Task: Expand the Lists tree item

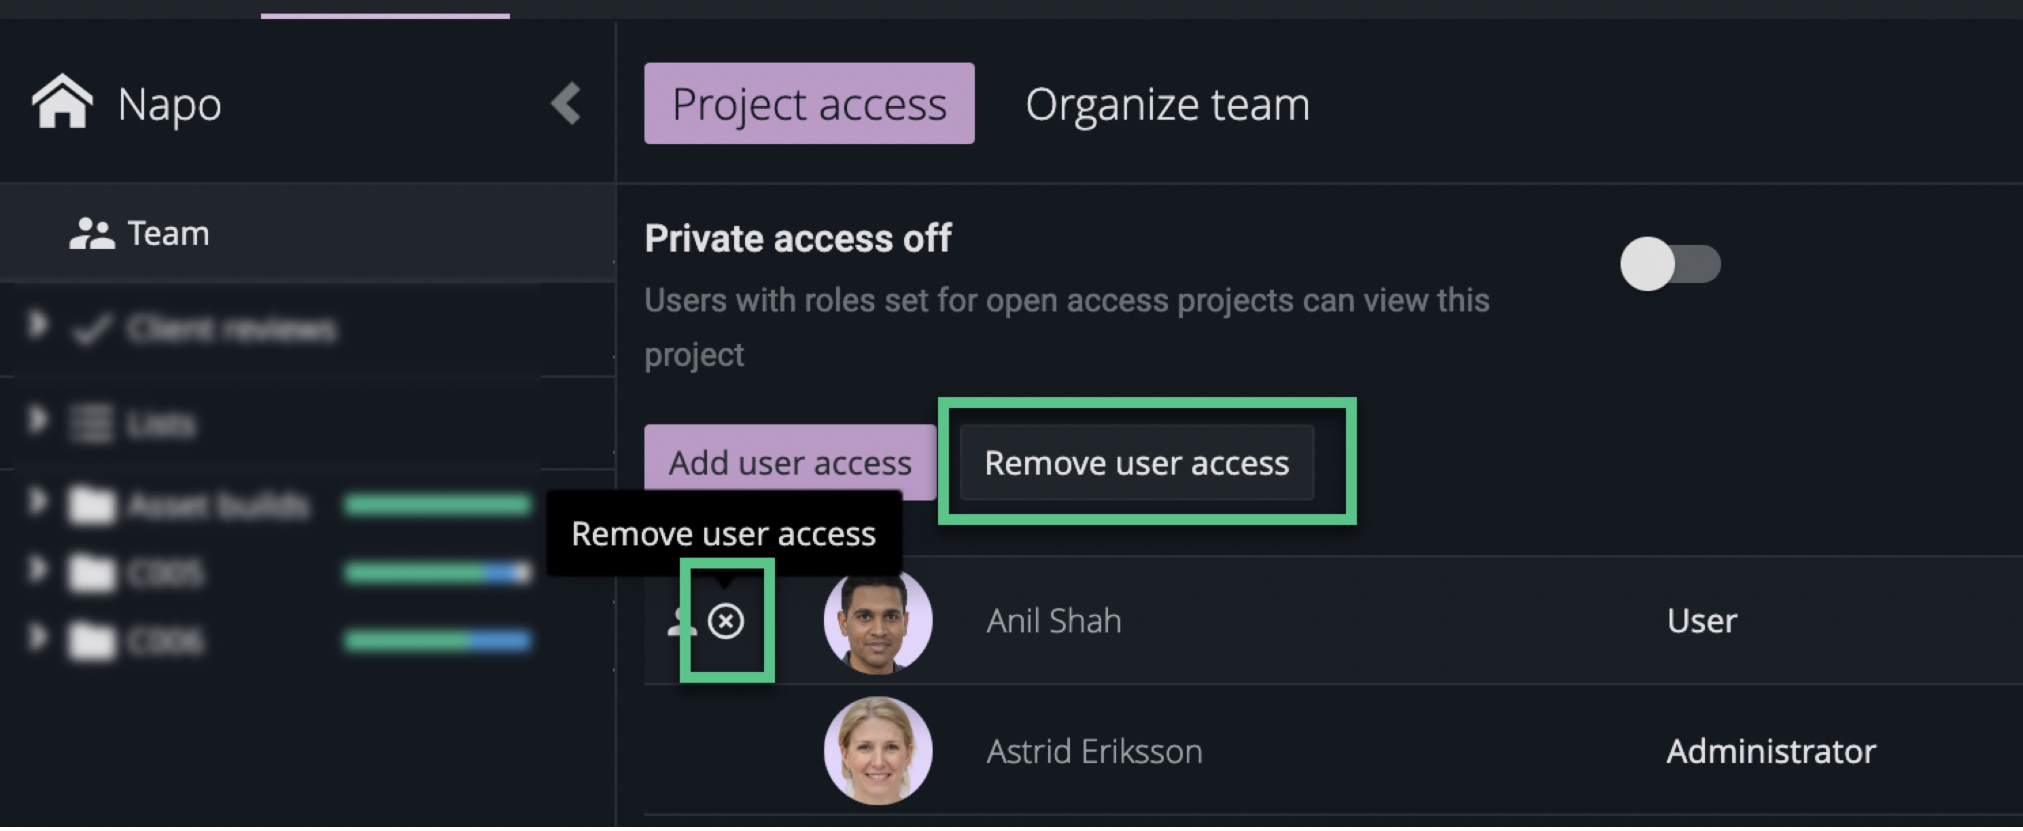Action: coord(37,420)
